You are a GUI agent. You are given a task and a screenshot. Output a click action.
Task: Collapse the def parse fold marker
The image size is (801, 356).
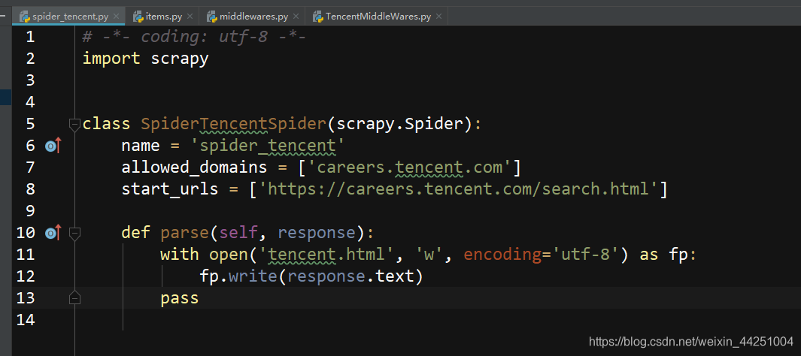(x=74, y=233)
